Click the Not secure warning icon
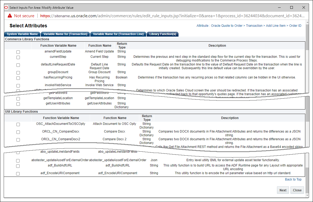Viewport: 313px width, 202px height. (x=10, y=16)
